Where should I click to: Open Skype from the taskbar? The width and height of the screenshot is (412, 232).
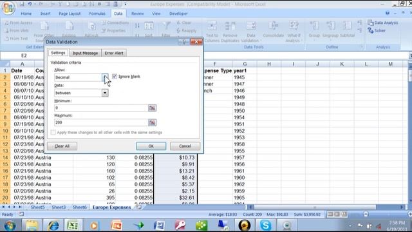tap(265, 226)
